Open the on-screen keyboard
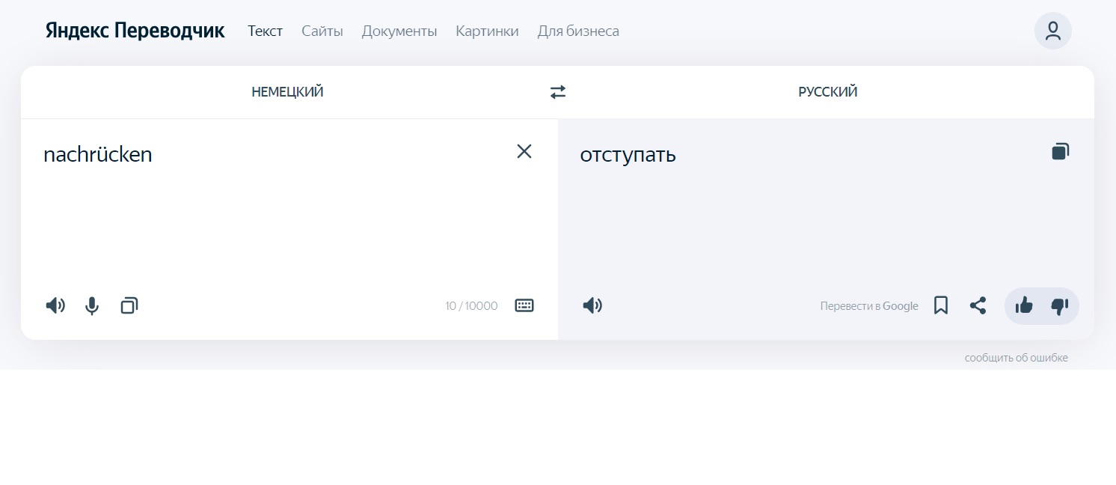Viewport: 1116px width, 485px height. (x=524, y=305)
